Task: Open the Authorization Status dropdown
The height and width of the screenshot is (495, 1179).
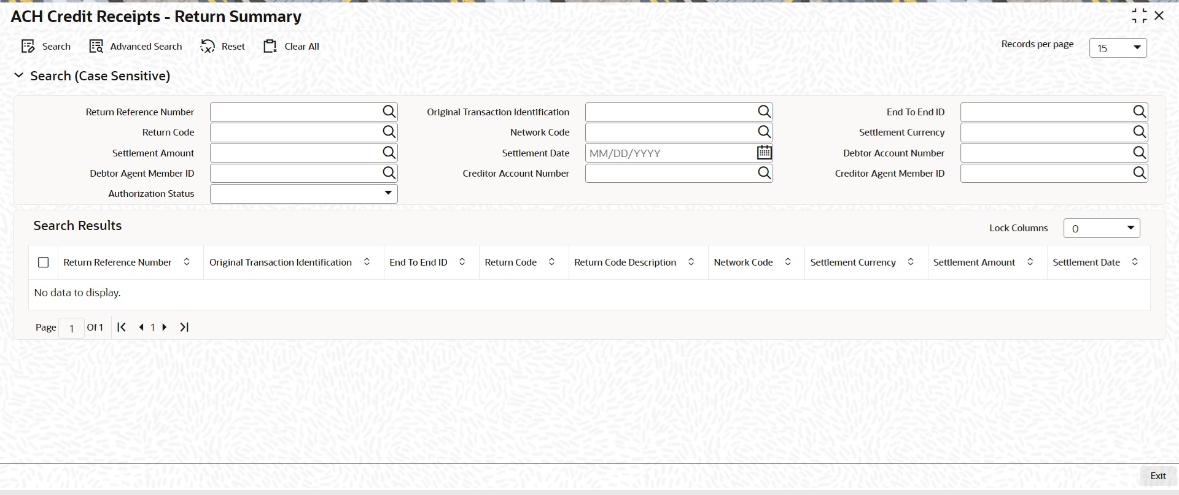Action: [303, 194]
